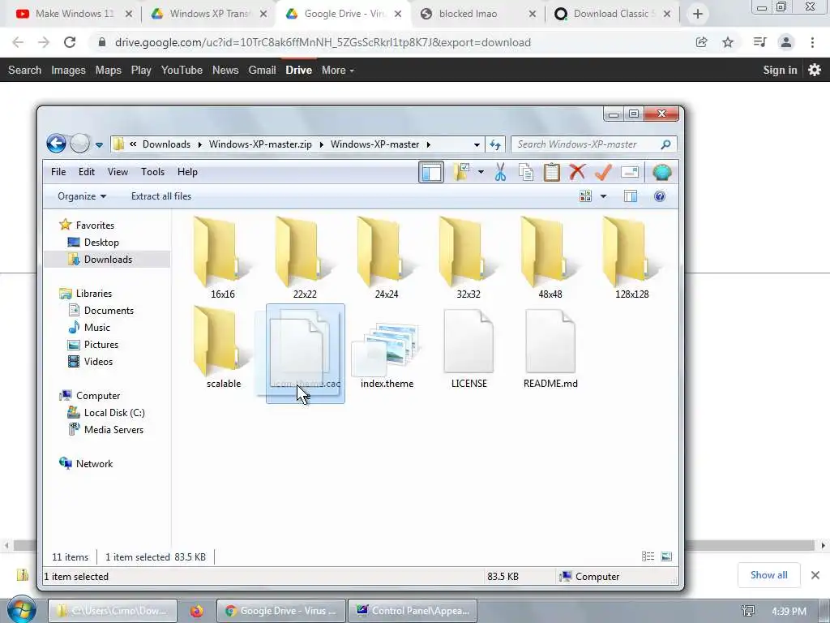Select Music library
830x623 pixels.
click(97, 328)
